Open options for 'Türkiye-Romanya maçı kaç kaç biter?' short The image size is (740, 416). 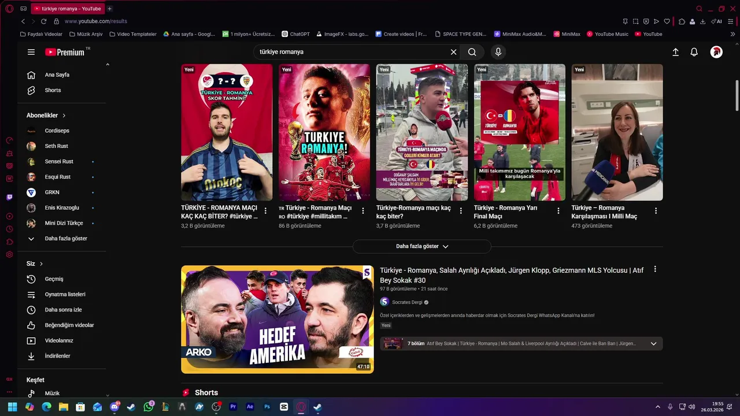pyautogui.click(x=461, y=211)
